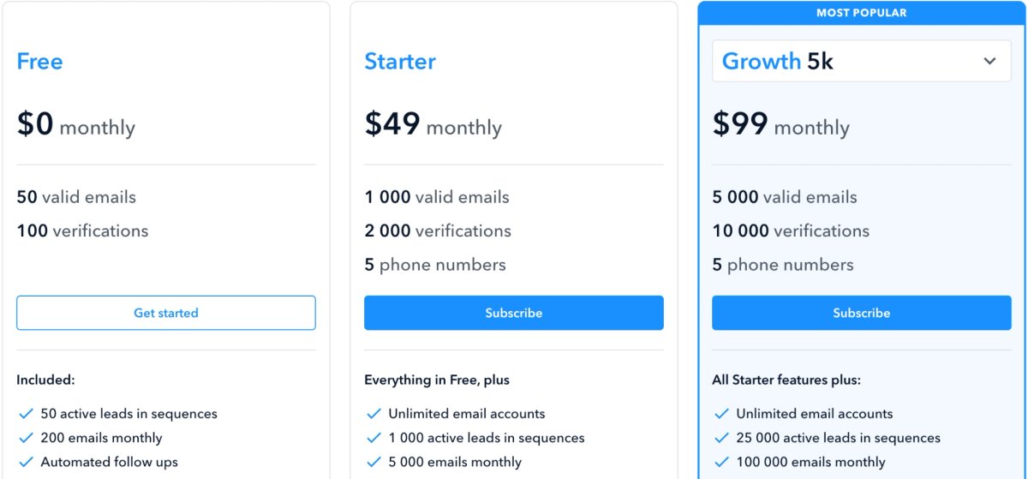
Task: Click checkmark beside Growth Unlimited email accounts
Action: point(721,414)
